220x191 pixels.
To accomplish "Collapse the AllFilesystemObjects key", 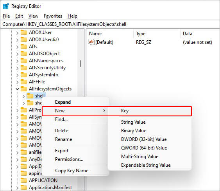I will pyautogui.click(x=17, y=89).
